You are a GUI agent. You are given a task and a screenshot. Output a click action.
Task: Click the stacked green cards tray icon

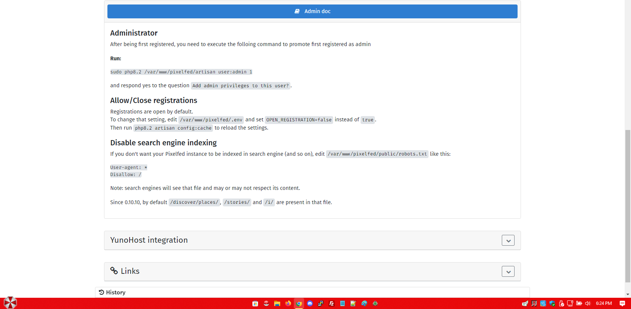(x=525, y=303)
